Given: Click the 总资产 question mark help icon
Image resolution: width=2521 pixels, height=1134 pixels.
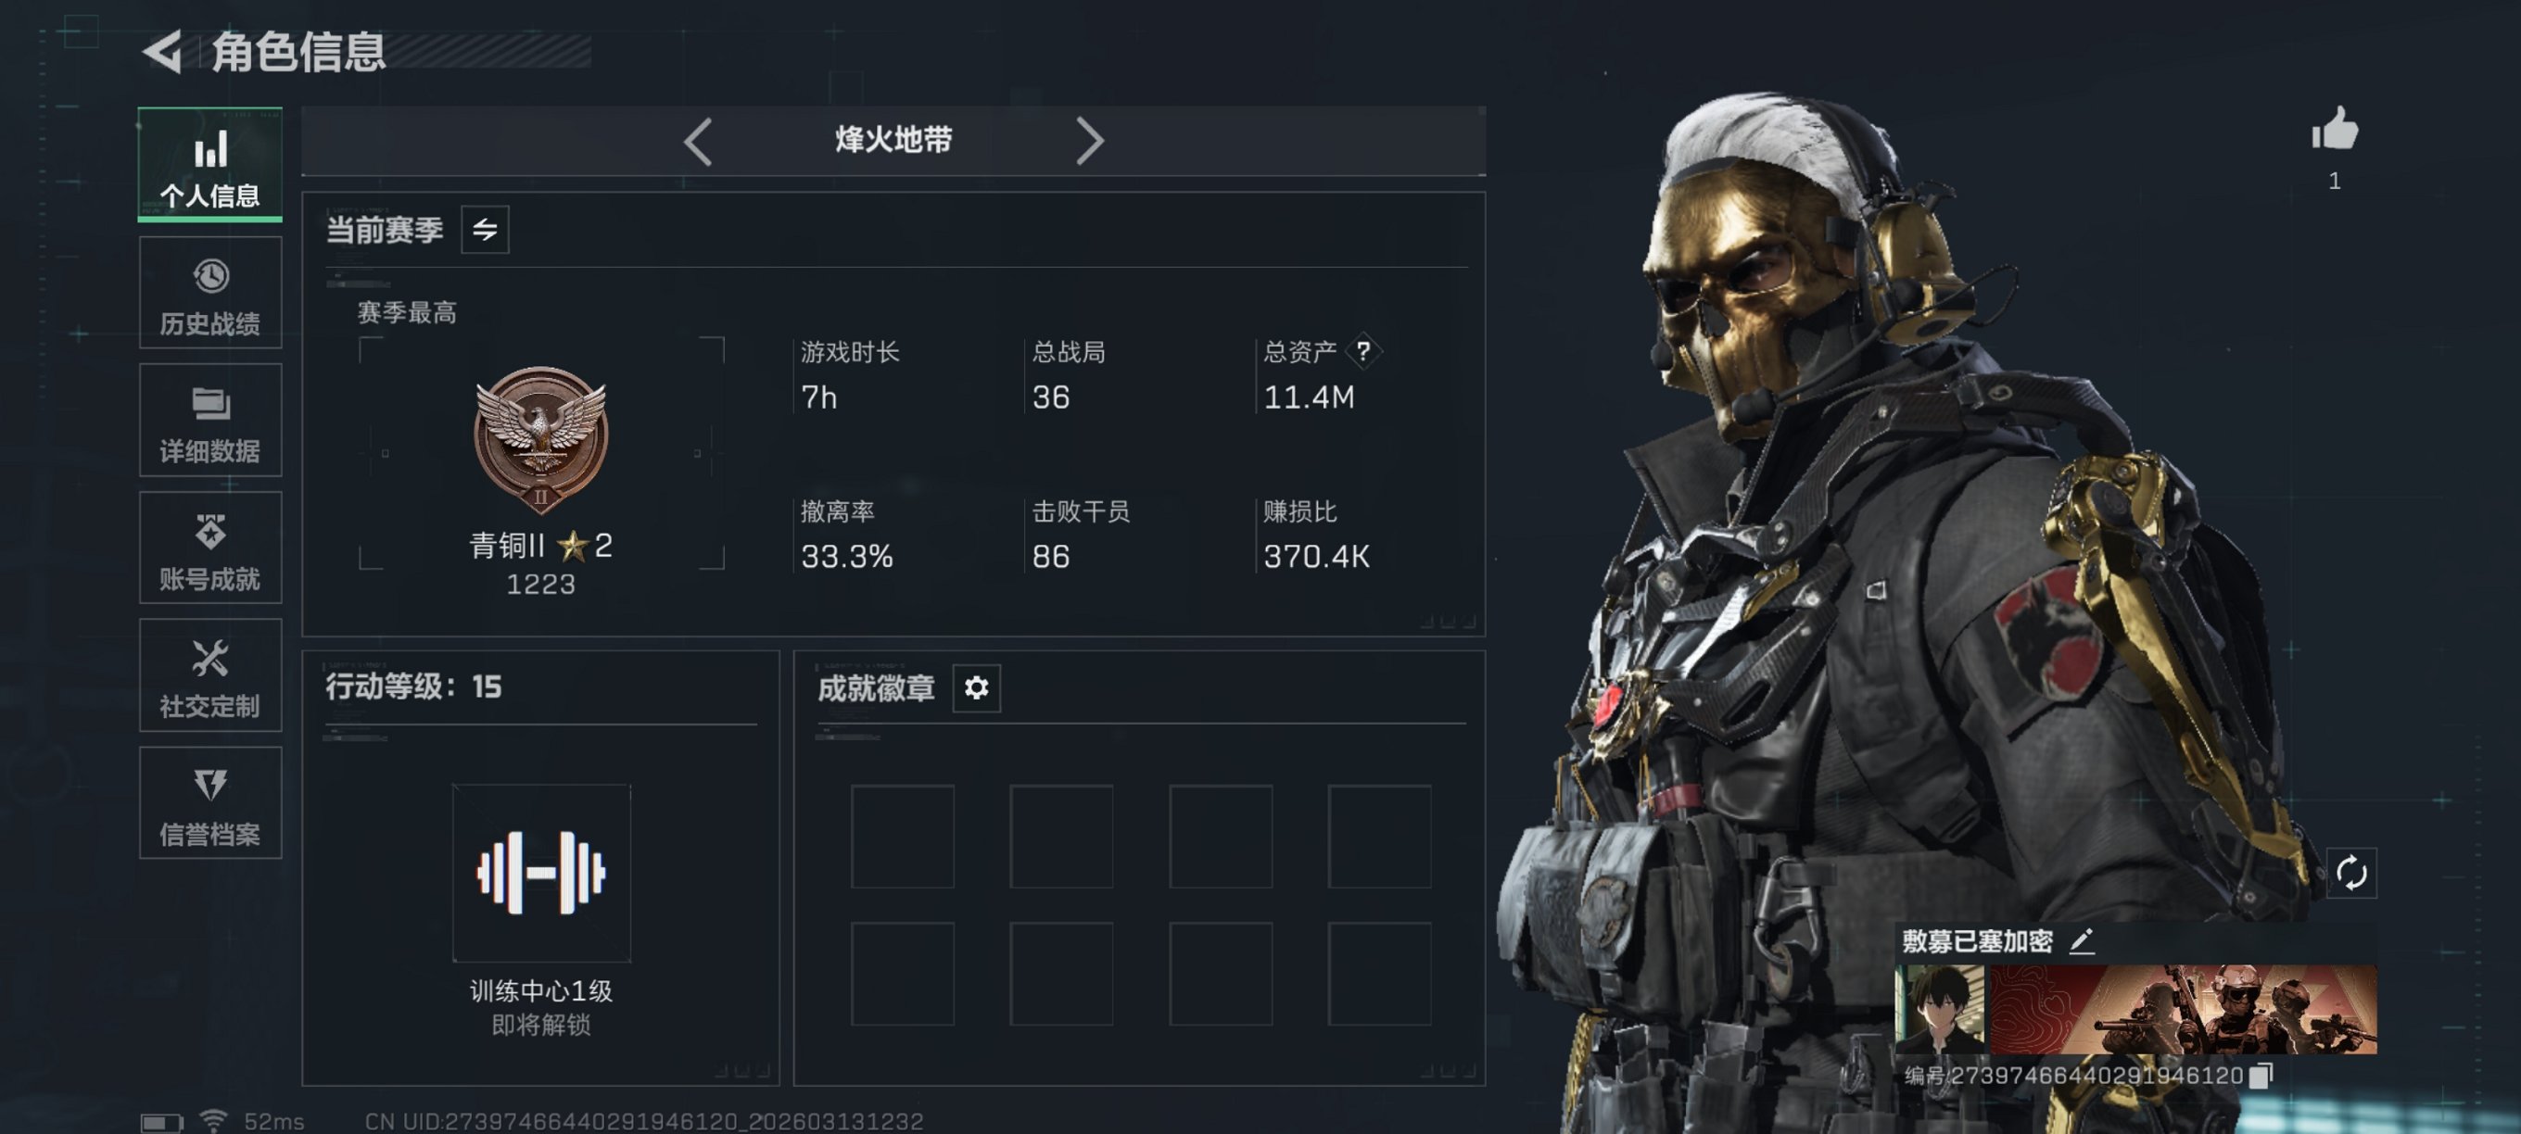Looking at the screenshot, I should [1362, 350].
